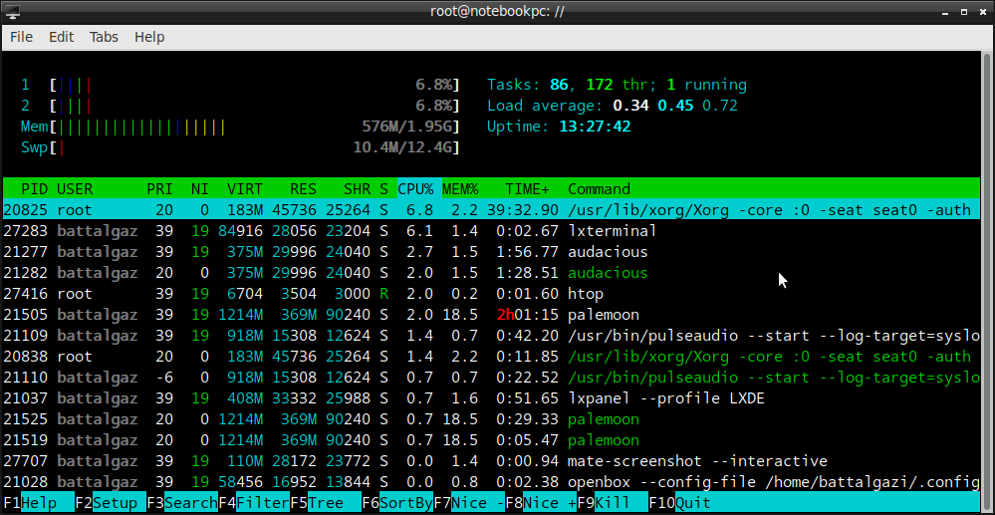Select the lxterminal process row
The image size is (995, 515).
(x=491, y=230)
